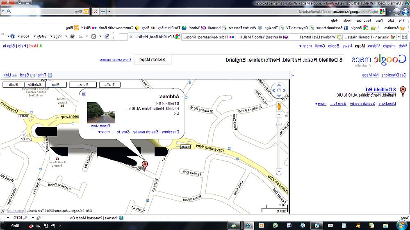Close the address info balloon
The image size is (410, 230).
(84, 94)
